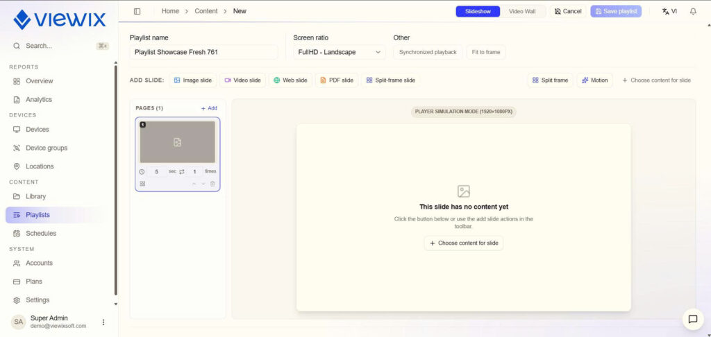Viewport: 711px width, 337px height.
Task: Edit slide duration seconds field
Action: (x=157, y=172)
